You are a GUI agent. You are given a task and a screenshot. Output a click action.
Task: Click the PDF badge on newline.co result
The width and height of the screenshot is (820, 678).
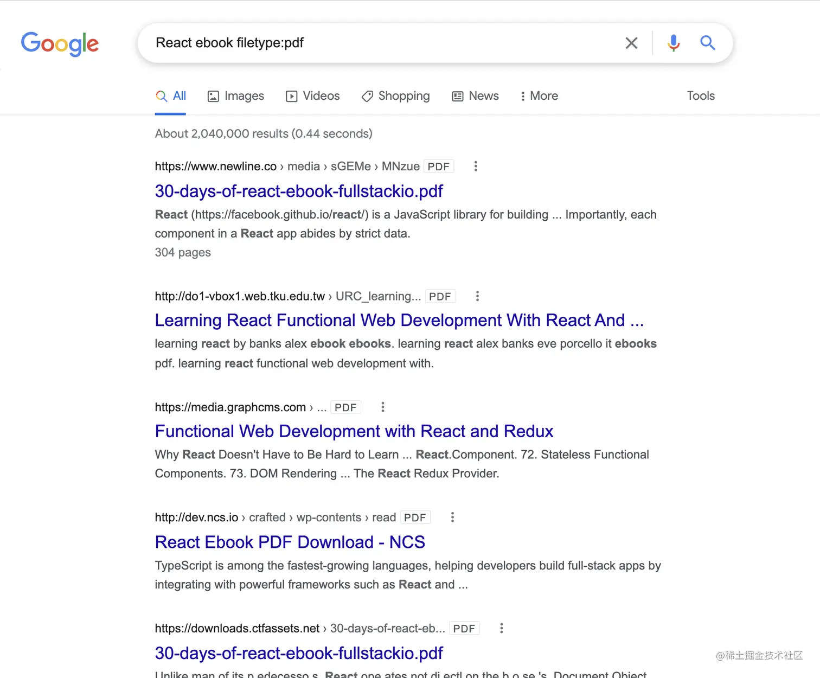439,167
